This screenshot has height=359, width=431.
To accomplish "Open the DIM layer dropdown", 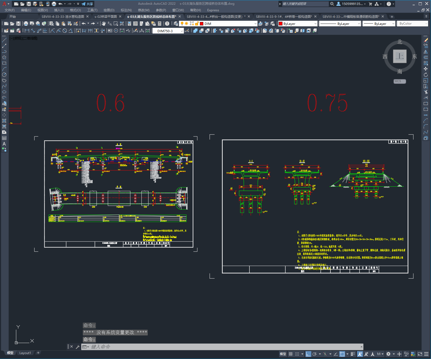I will (x=255, y=24).
